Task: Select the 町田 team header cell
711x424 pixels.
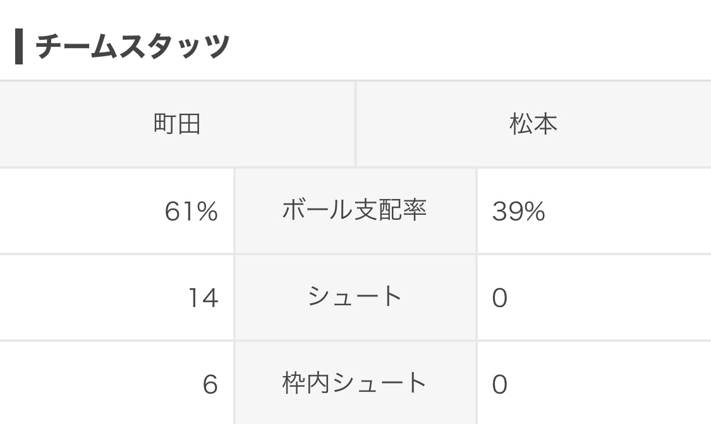Action: [177, 124]
